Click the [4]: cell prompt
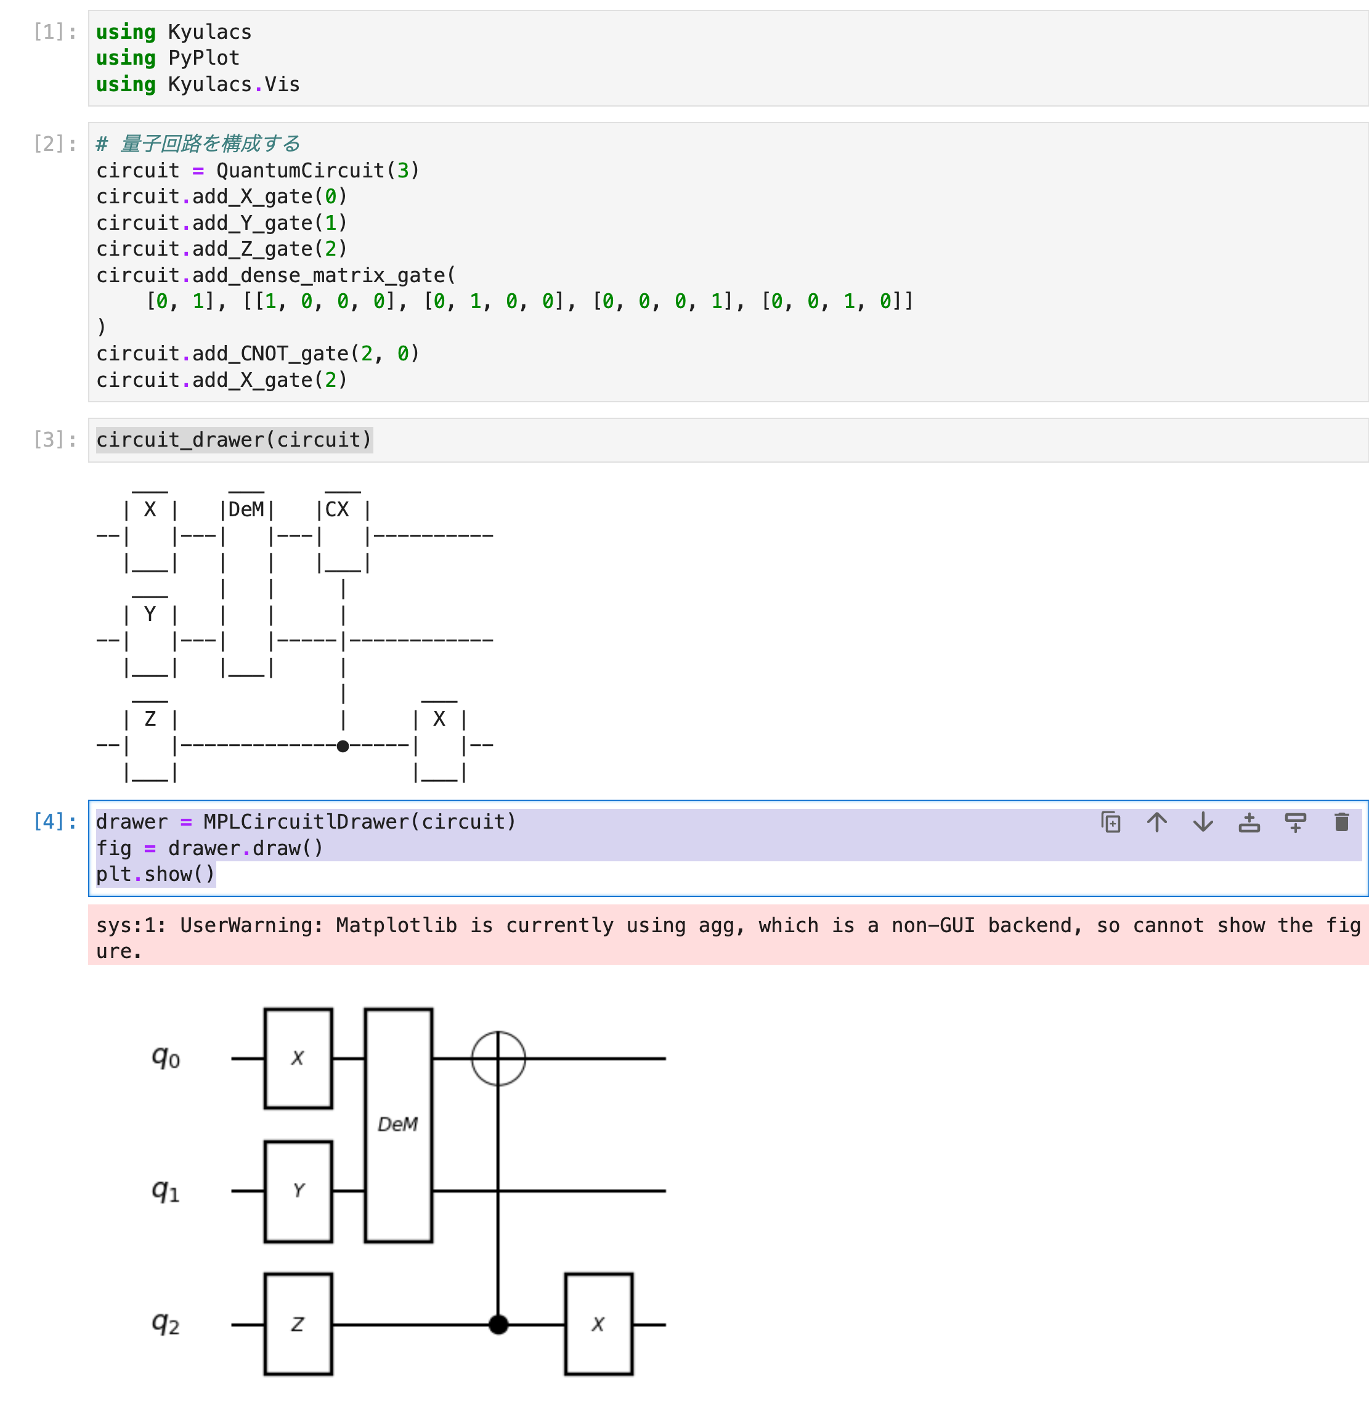The image size is (1369, 1417). 55,821
